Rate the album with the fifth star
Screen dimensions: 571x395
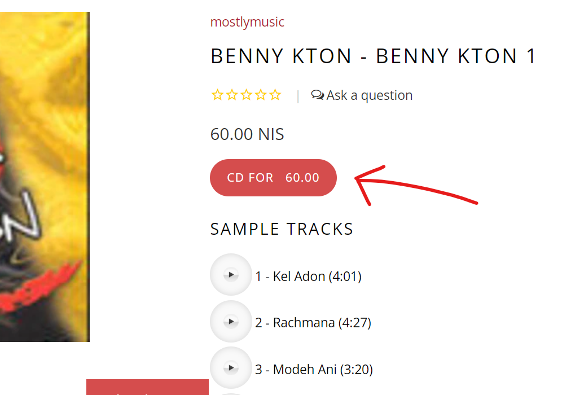(x=275, y=95)
